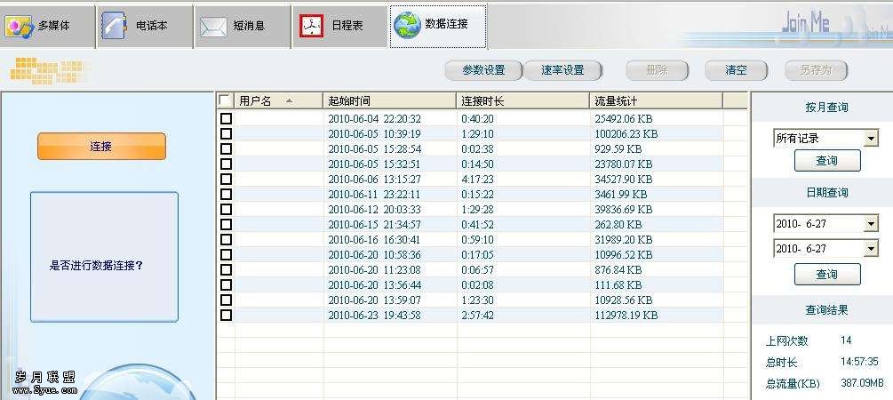This screenshot has height=400, width=893.
Task: Check the row 2010-06-15 21:34:57
Action: click(226, 225)
